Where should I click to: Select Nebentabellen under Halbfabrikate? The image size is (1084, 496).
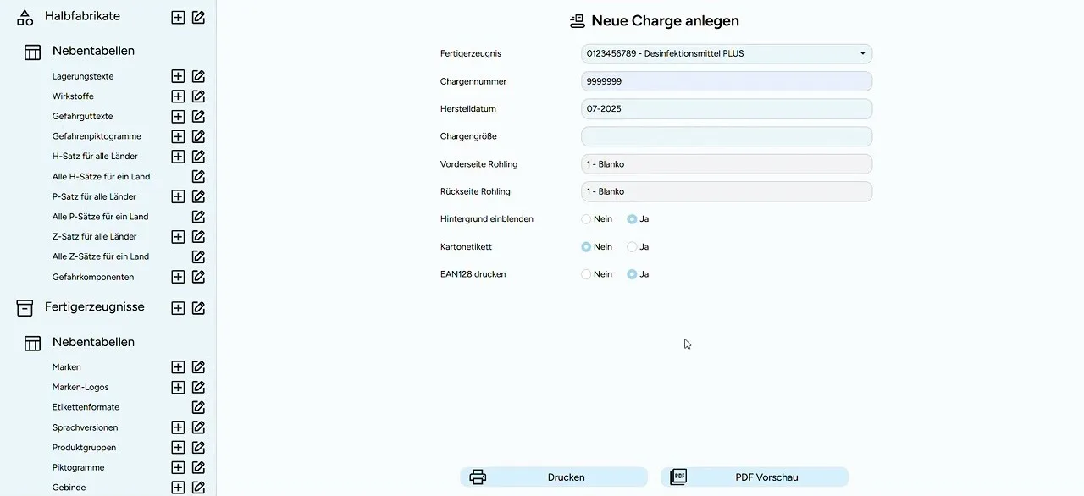(x=93, y=51)
